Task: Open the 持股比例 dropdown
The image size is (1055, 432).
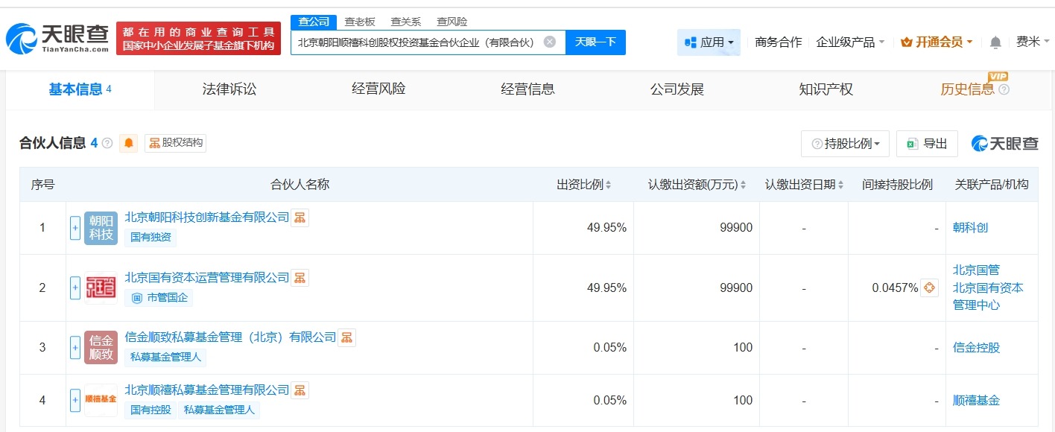Action: (844, 143)
